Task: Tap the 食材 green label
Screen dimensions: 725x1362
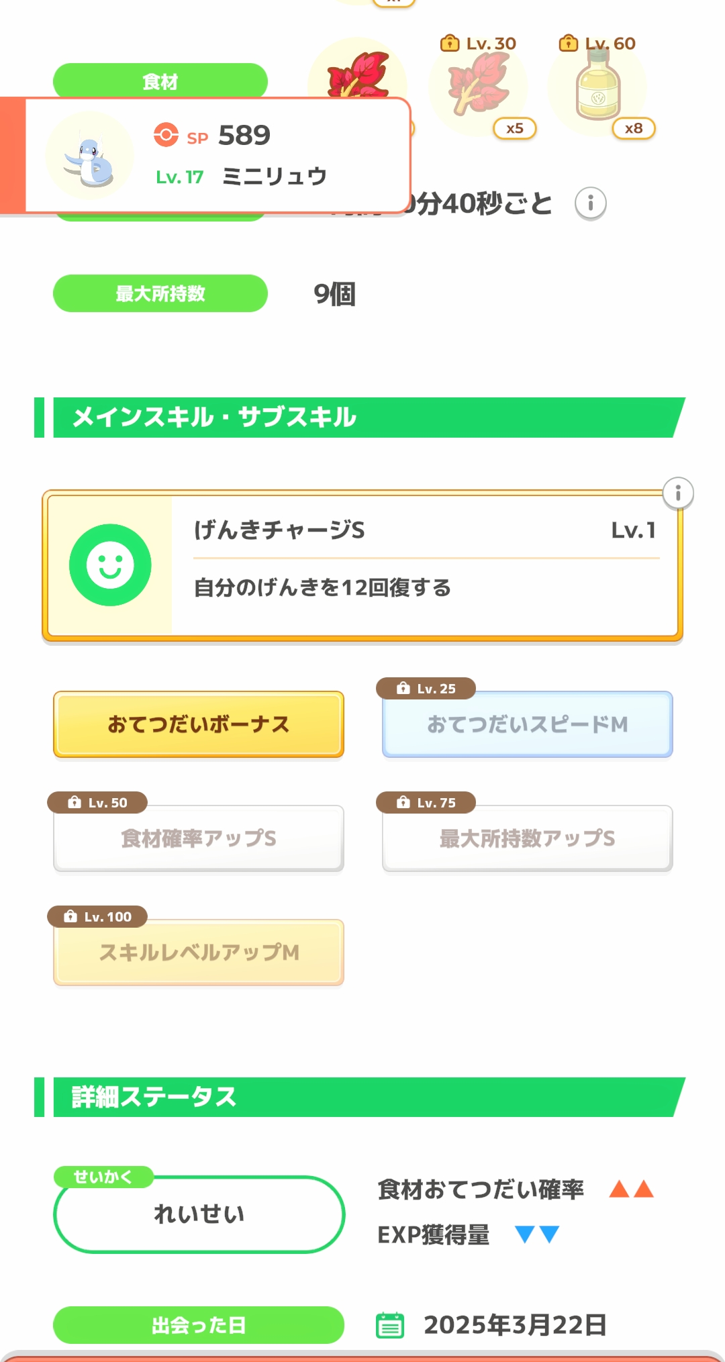Action: tap(160, 81)
